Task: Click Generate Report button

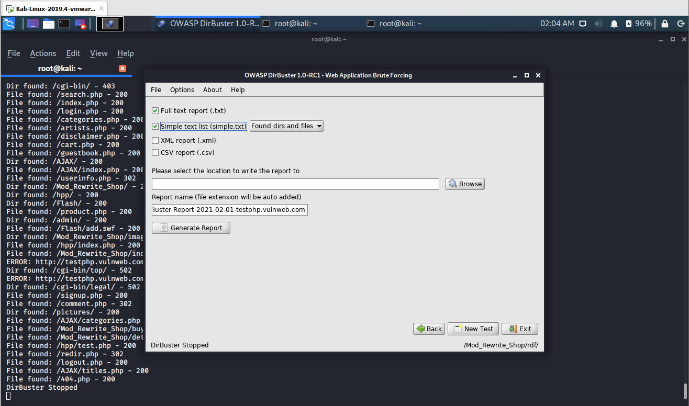Action: click(191, 228)
